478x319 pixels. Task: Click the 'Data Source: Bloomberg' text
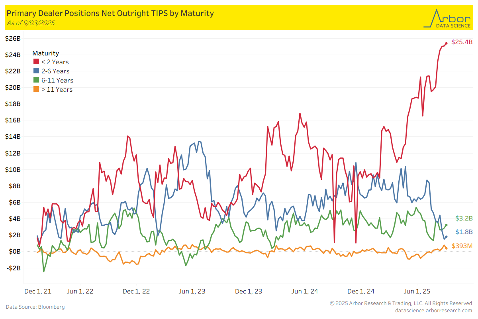(35, 307)
